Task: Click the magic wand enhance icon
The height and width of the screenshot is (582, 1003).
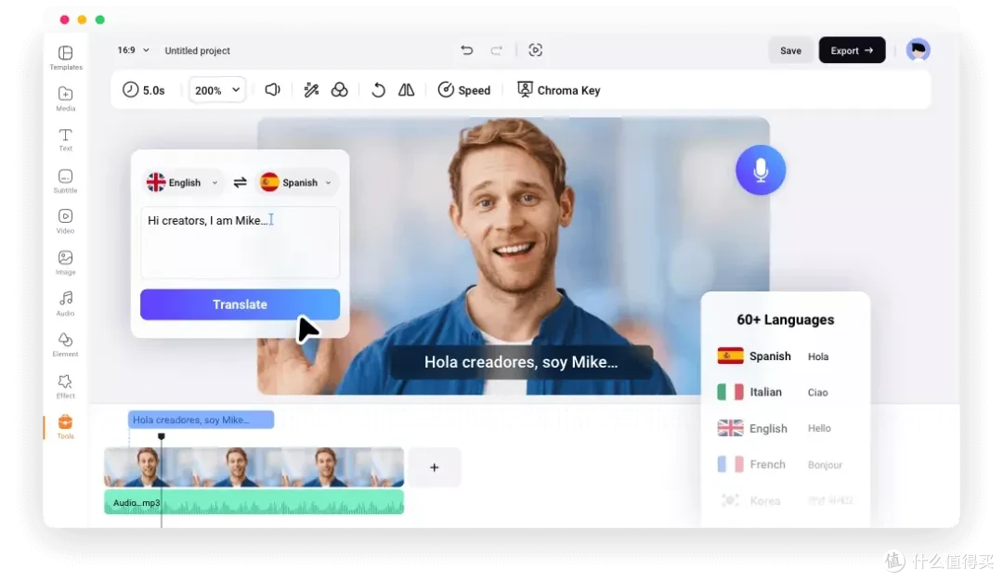Action: 311,89
